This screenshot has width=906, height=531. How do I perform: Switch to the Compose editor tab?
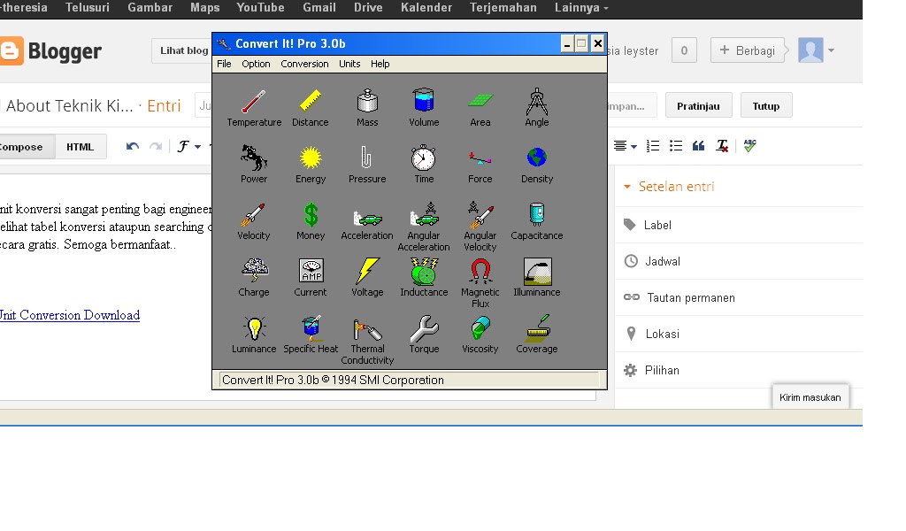point(26,147)
